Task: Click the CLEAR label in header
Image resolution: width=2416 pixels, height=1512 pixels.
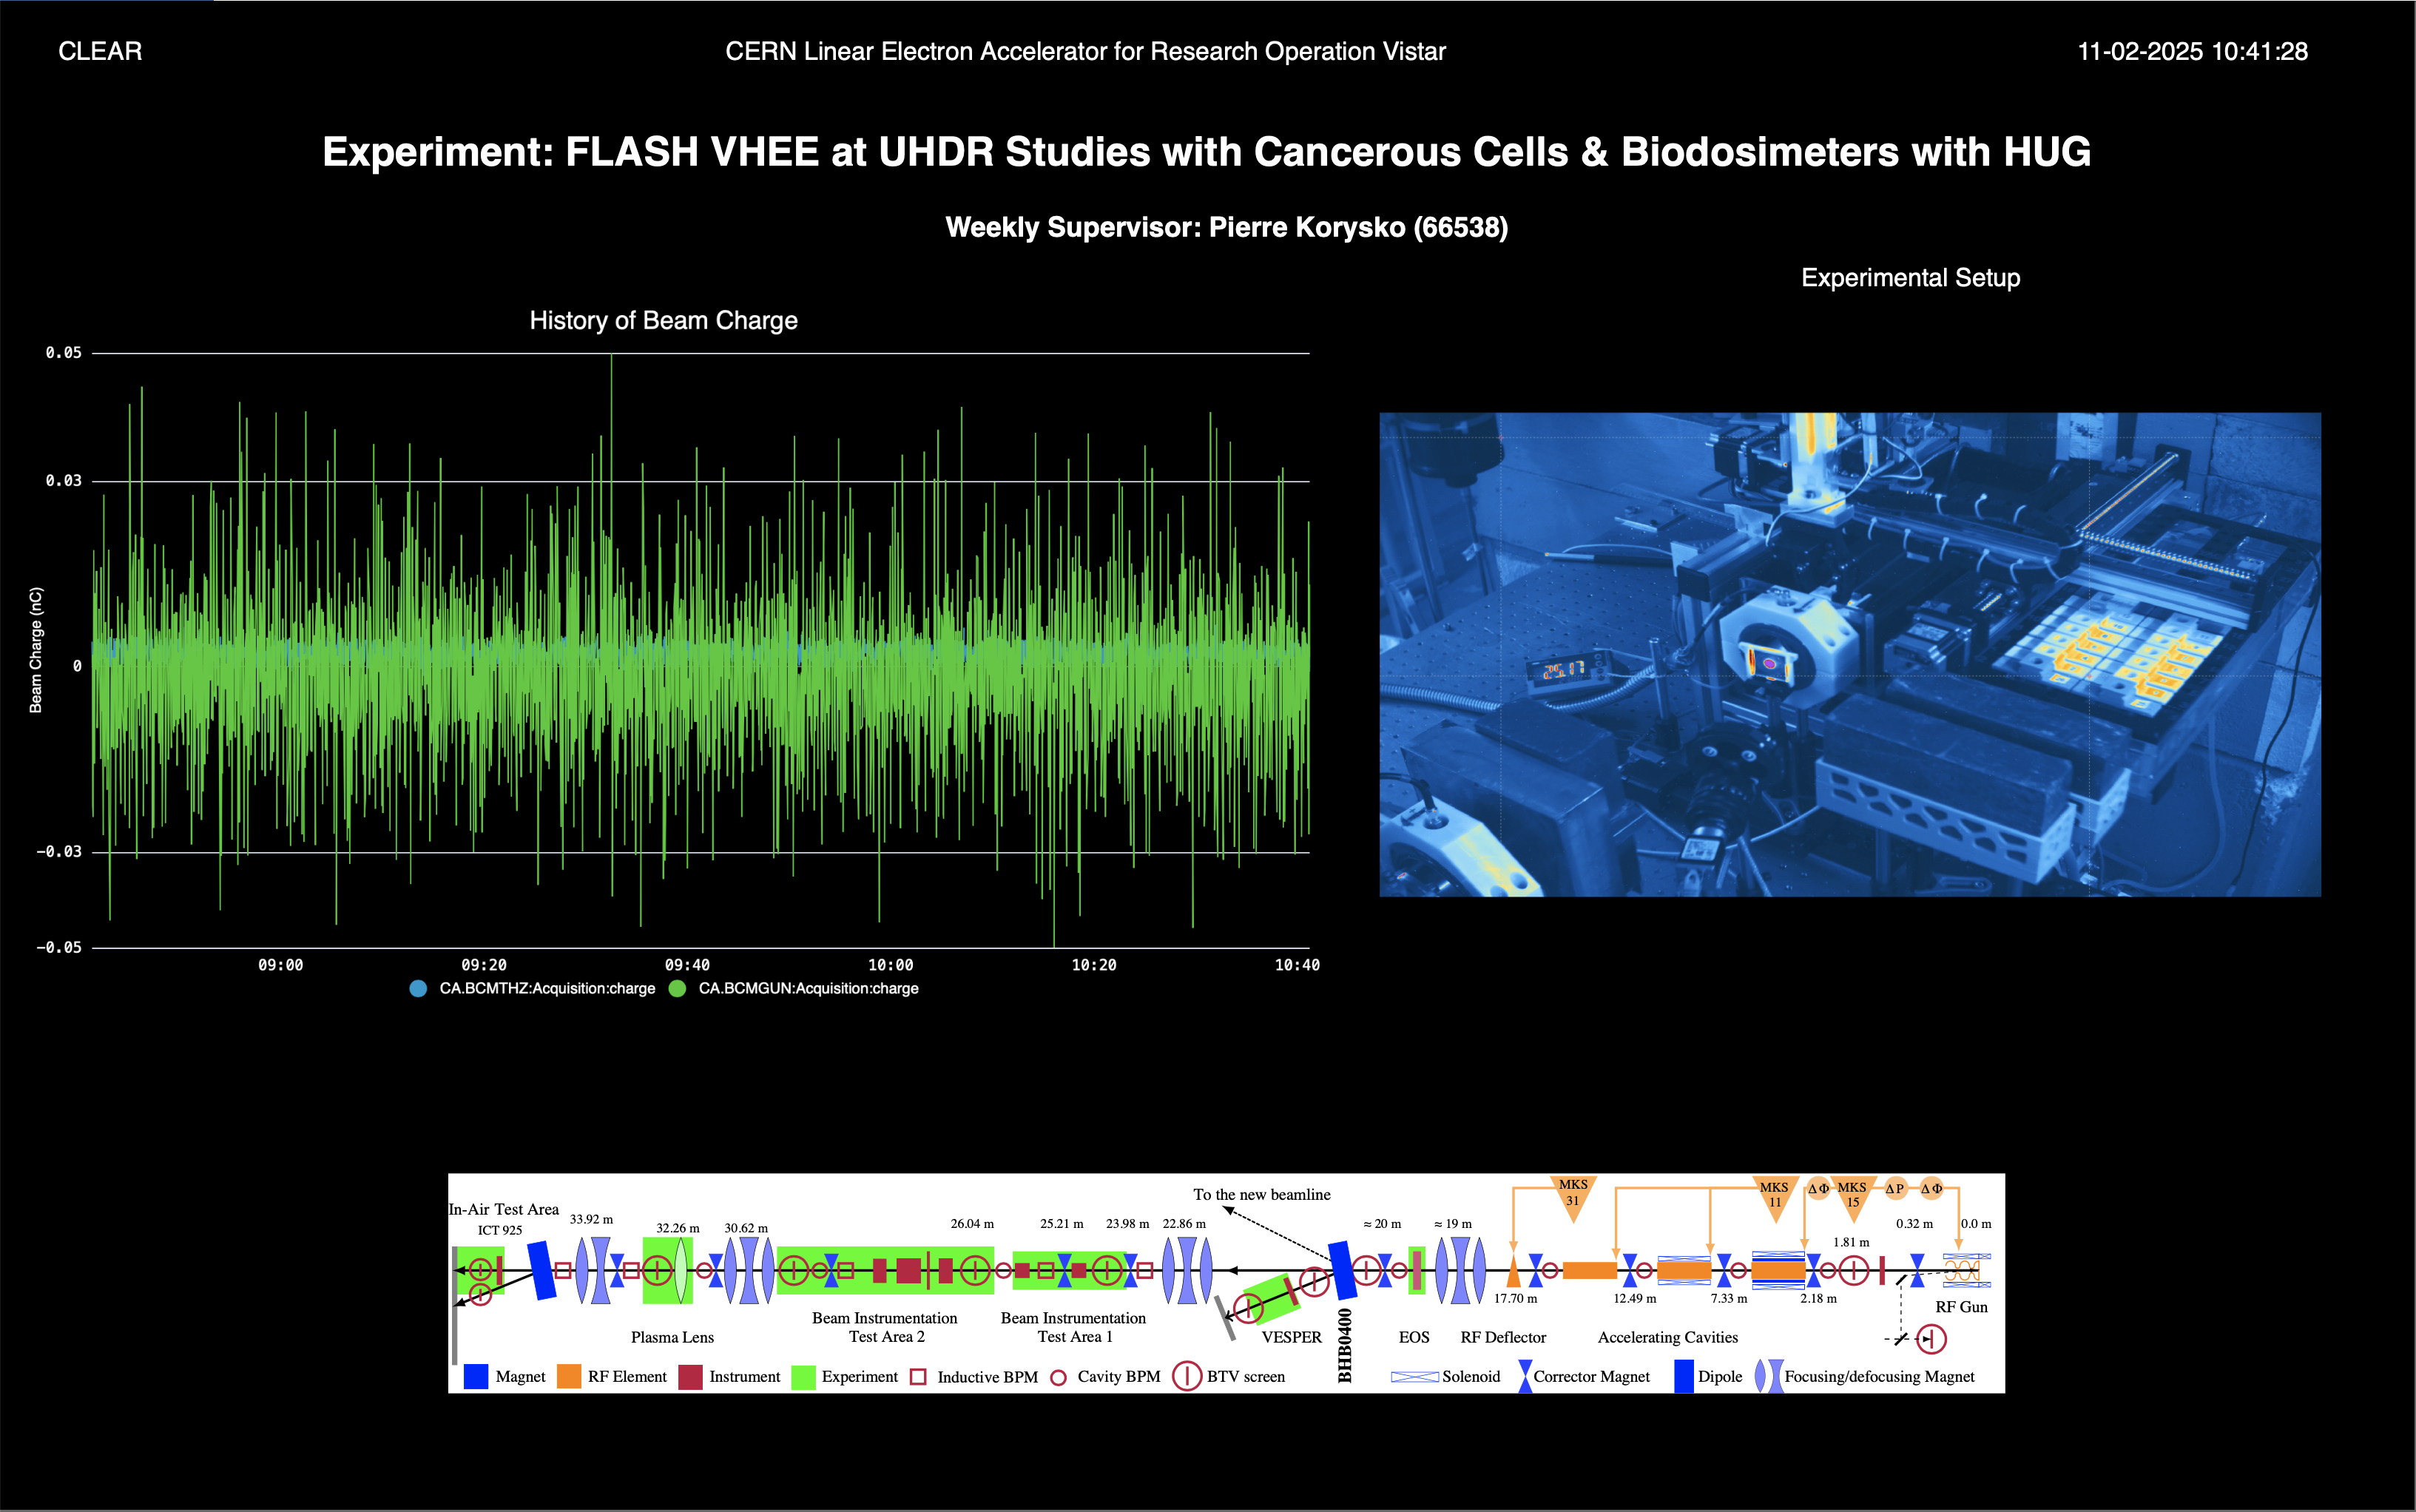Action: click(100, 52)
